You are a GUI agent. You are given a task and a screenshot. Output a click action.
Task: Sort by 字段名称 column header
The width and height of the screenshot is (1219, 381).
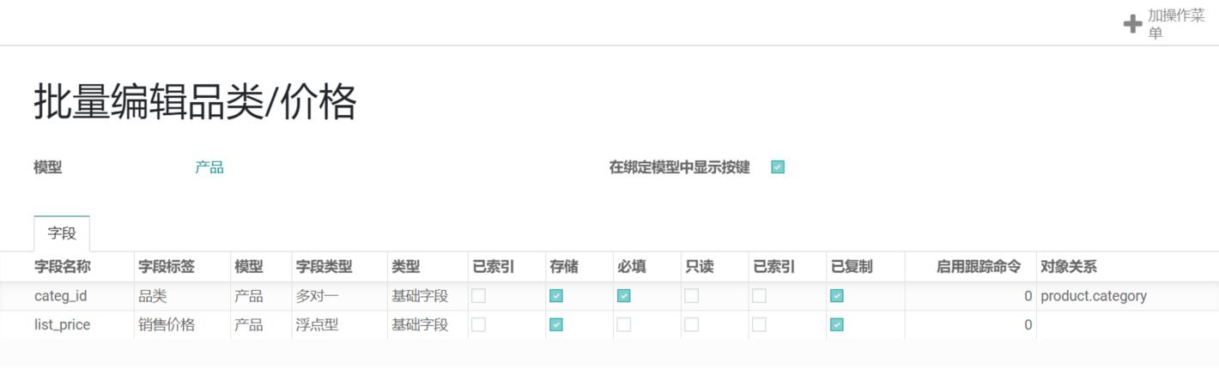(63, 267)
